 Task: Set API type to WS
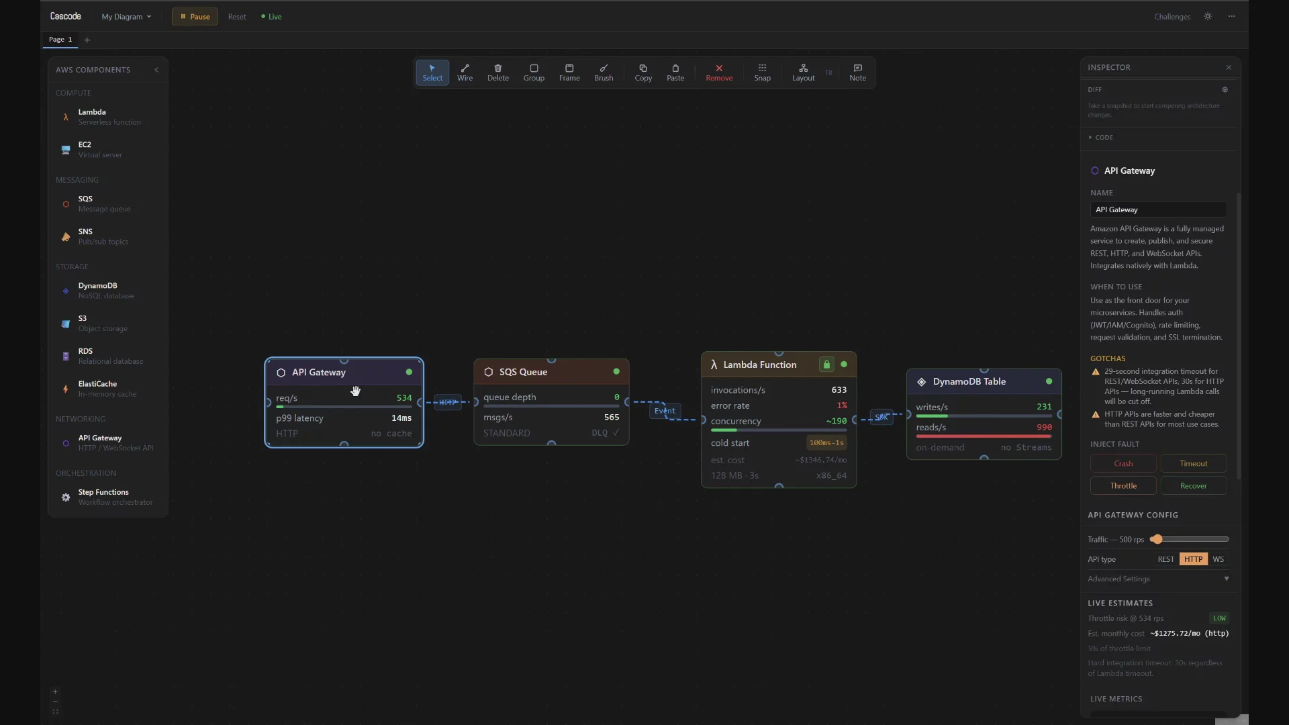coord(1218,559)
